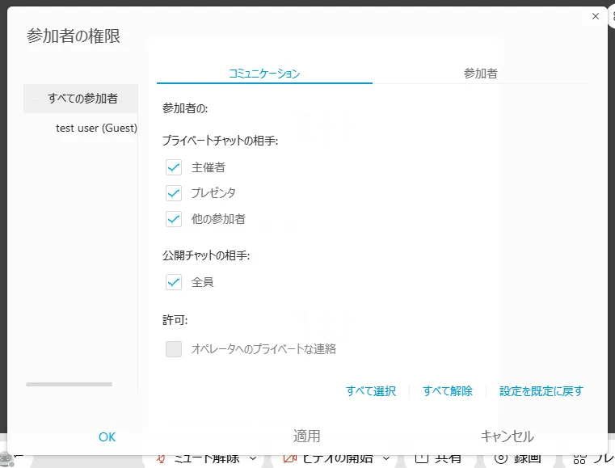
Task: Click the horizontal scrollbar under participant list
Action: coord(69,385)
